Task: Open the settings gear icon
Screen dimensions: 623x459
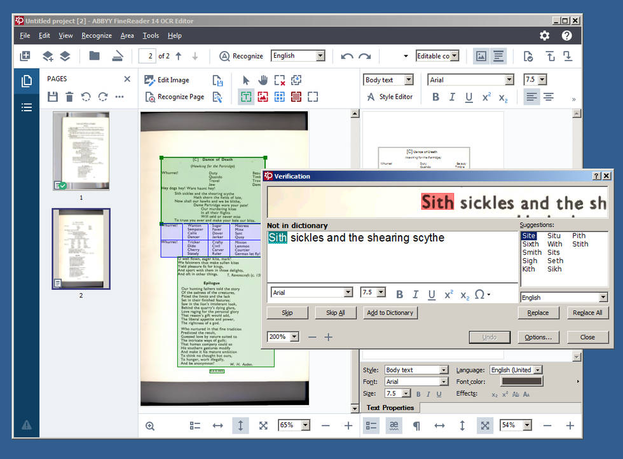Action: (544, 36)
